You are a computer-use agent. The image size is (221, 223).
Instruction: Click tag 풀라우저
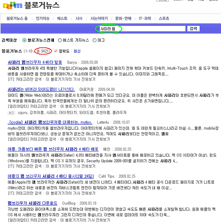[x=119, y=113]
